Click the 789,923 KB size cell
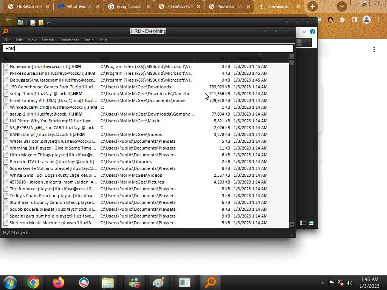 pos(220,87)
